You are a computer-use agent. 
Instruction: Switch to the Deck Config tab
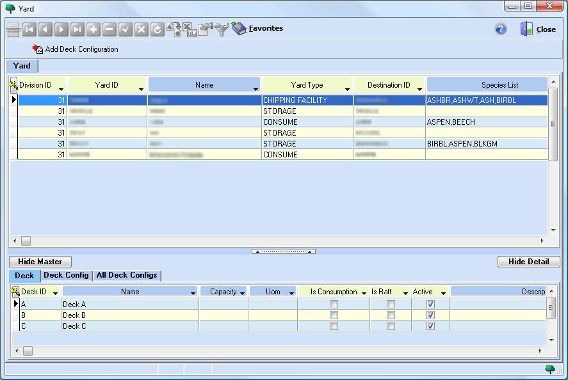(x=66, y=275)
